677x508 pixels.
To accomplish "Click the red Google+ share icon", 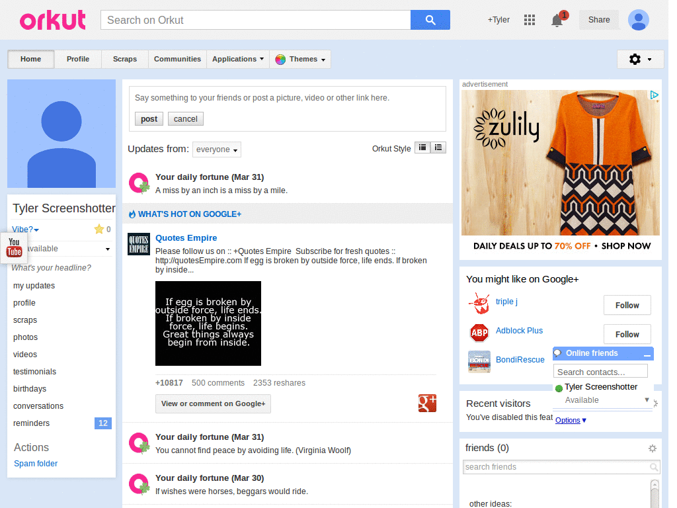I will pyautogui.click(x=427, y=403).
